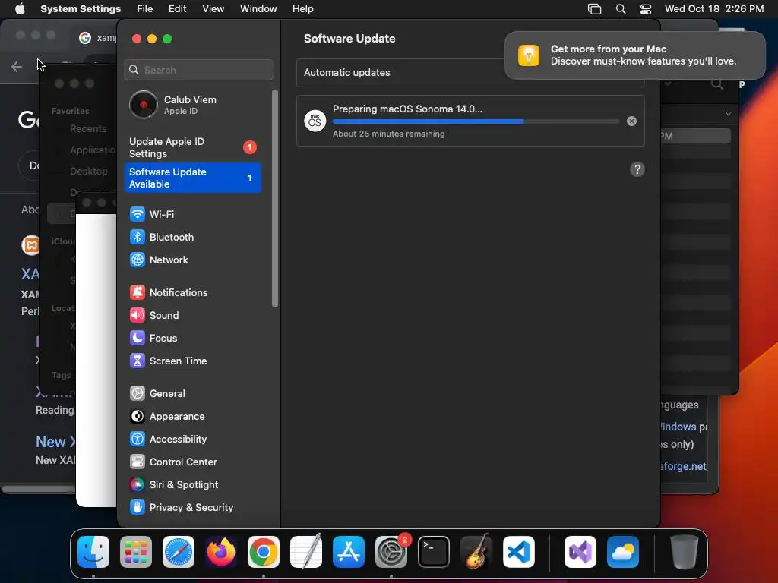Expand the chevron dropdown in background window

pyautogui.click(x=728, y=114)
